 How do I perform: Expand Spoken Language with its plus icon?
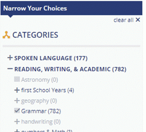[x=10, y=58]
